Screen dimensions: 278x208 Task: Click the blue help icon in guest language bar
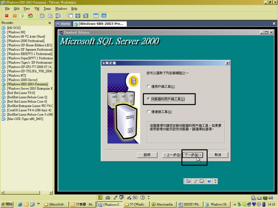209,181
